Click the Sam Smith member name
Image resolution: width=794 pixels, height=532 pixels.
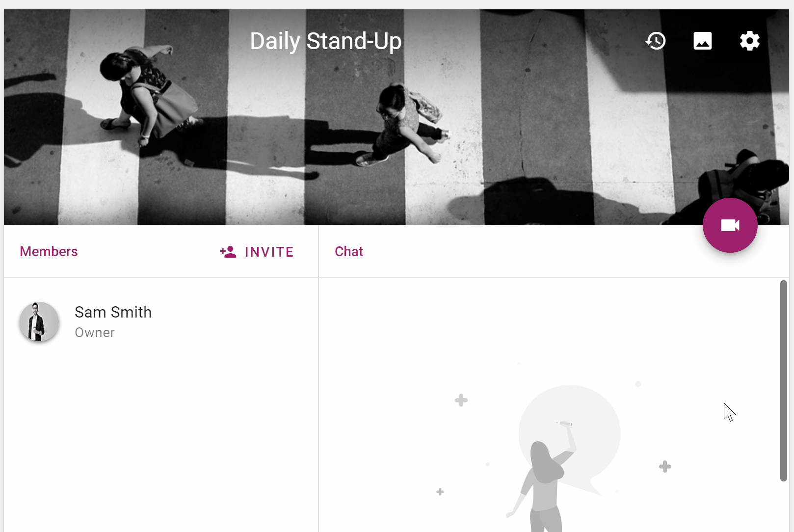click(113, 312)
